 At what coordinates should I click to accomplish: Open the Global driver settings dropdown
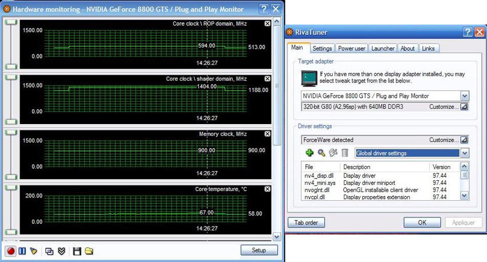click(x=465, y=153)
